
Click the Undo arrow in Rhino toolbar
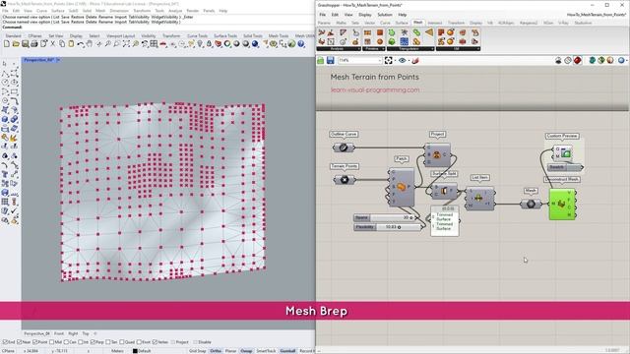click(81, 44)
